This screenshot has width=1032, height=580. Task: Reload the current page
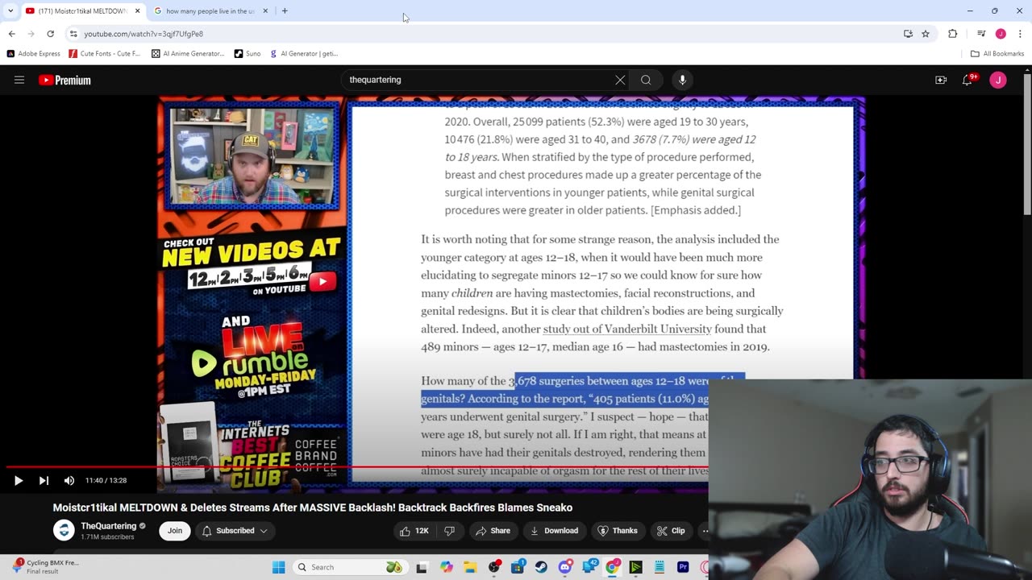[50, 34]
